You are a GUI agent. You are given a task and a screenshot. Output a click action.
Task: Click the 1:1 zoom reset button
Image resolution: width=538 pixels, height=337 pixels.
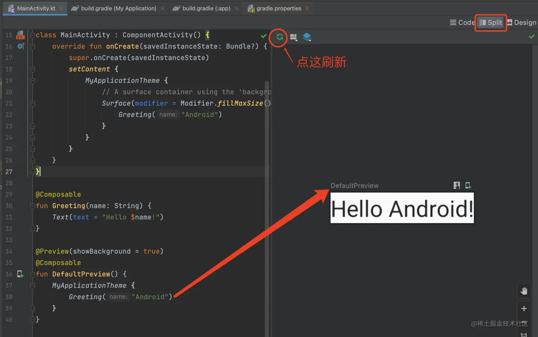[x=524, y=335]
